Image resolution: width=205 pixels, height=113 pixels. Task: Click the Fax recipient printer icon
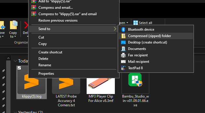[x=123, y=55]
